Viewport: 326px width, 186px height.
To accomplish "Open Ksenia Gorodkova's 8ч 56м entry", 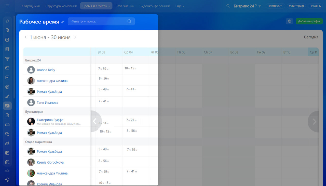I will [x=104, y=161].
